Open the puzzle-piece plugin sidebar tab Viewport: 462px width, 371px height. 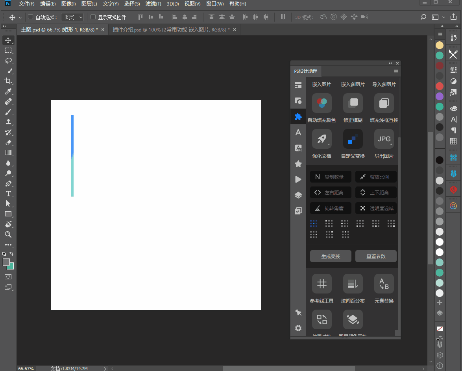(x=298, y=116)
